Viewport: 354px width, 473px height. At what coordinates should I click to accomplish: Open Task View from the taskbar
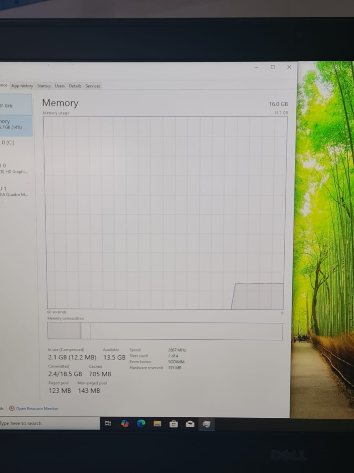(108, 423)
